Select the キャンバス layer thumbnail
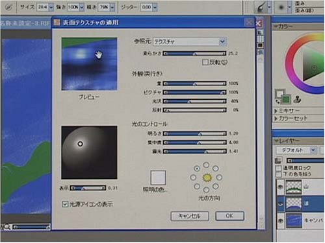The width and height of the screenshot is (325, 243). 294,220
